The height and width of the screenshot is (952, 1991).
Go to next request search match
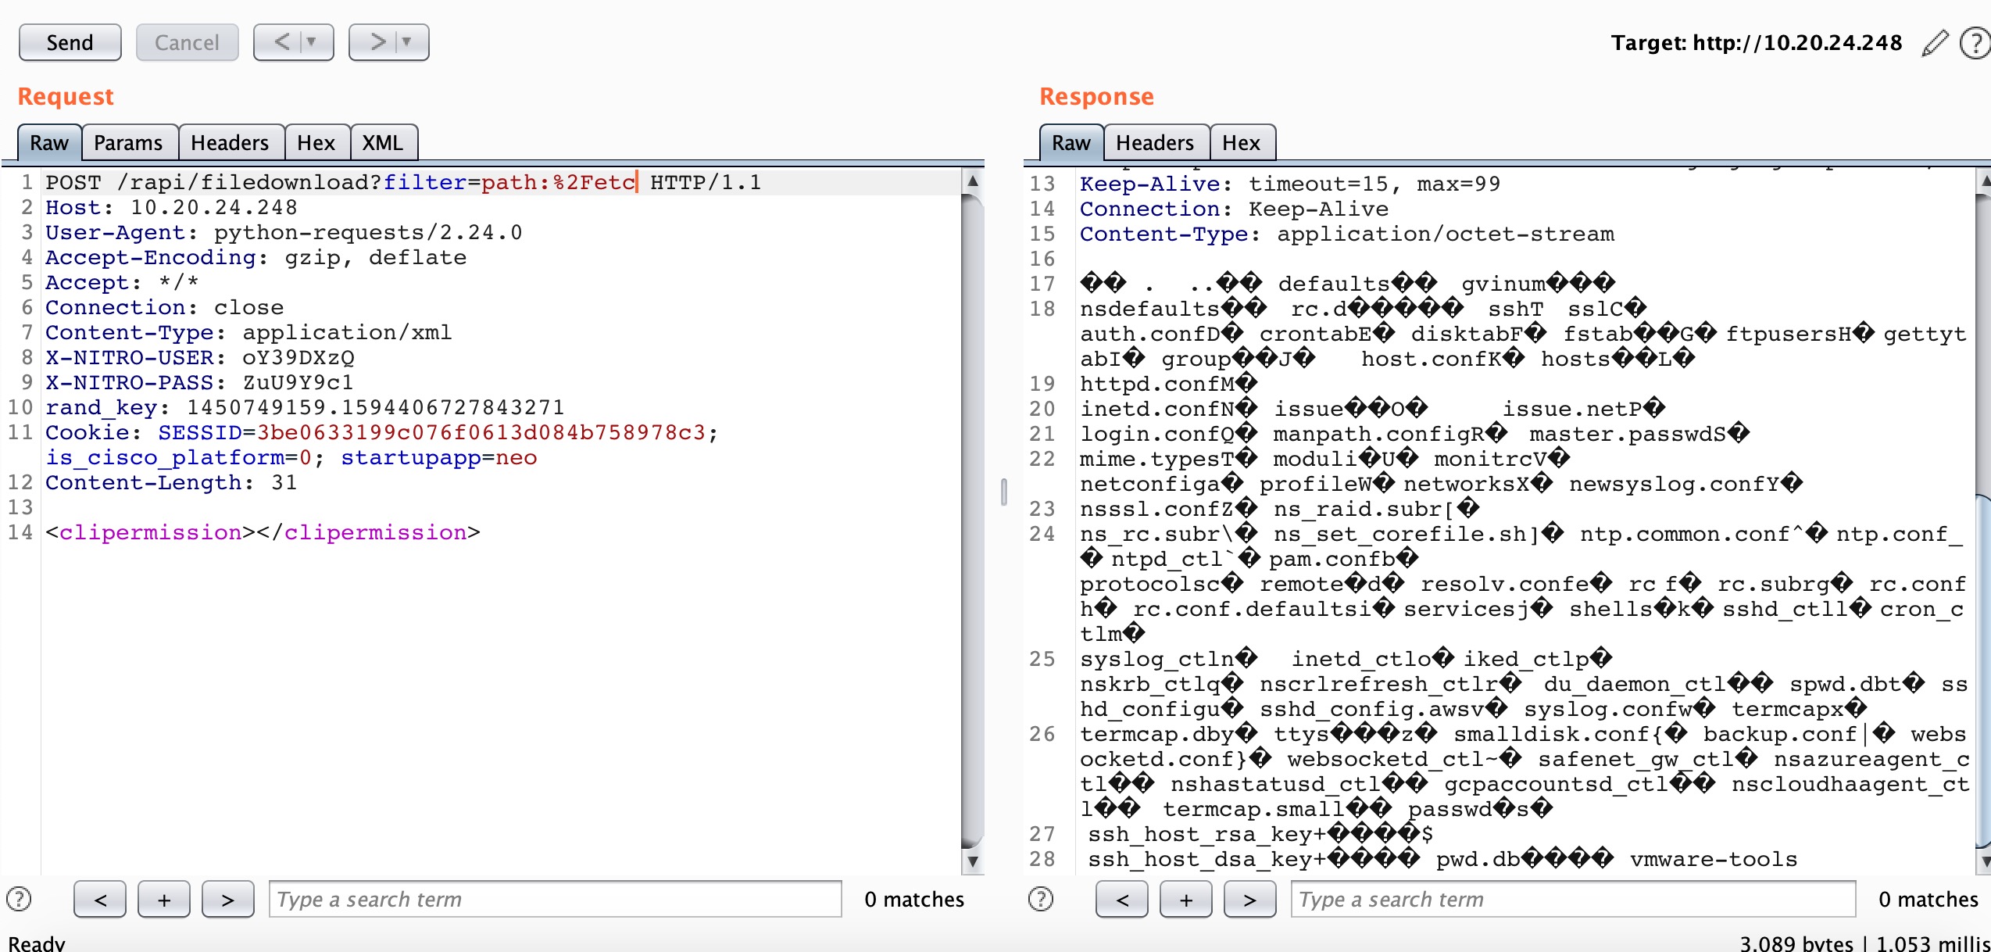click(x=227, y=899)
